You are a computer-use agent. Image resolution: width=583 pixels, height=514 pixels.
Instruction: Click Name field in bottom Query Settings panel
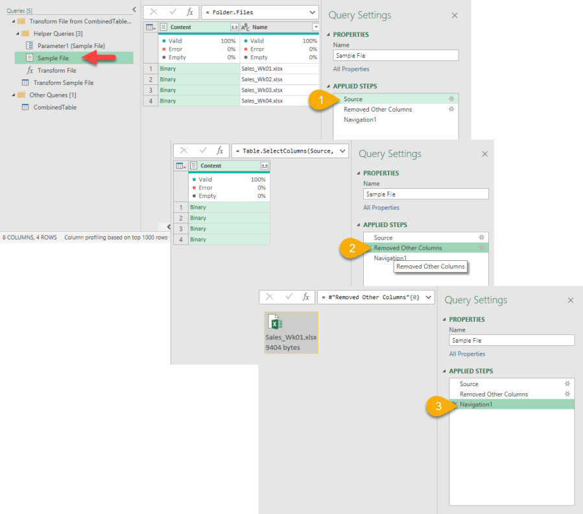(512, 340)
